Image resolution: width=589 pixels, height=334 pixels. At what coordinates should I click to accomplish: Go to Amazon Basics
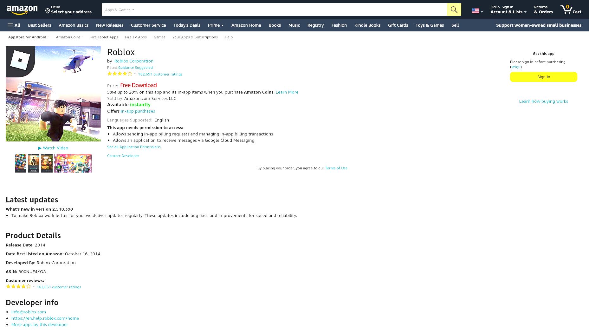[74, 25]
